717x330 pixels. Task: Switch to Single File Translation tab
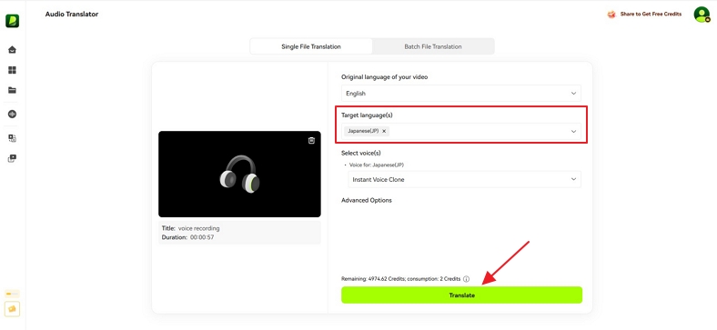[x=311, y=46]
